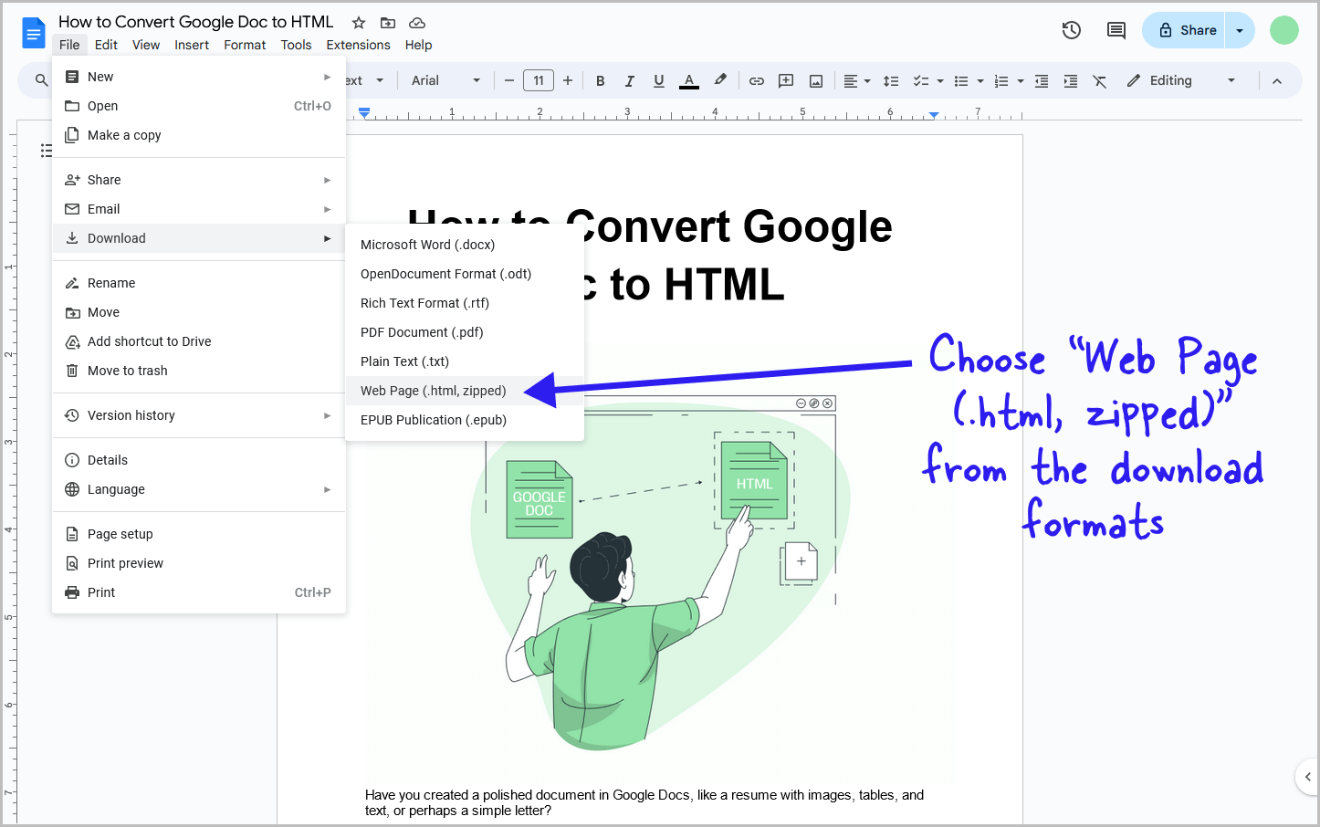The image size is (1320, 827).
Task: Open the text color picker
Action: point(689,80)
